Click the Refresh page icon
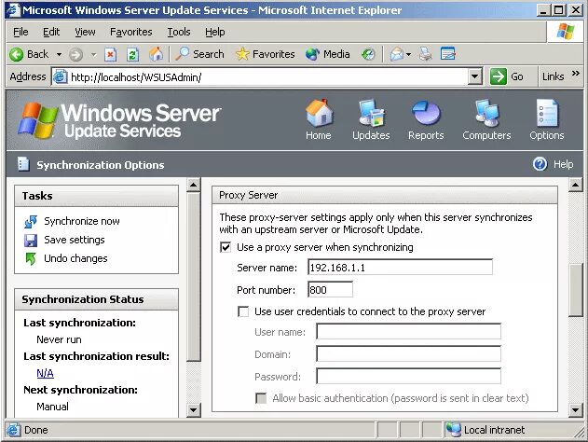Screen dimensions: 588x442 tap(132, 55)
